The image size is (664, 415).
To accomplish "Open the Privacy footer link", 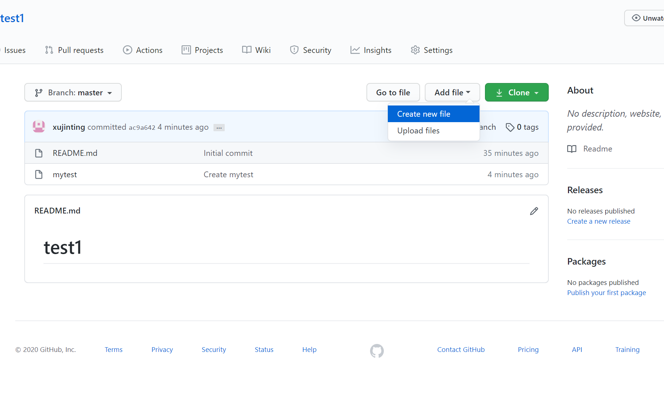I will pyautogui.click(x=162, y=349).
